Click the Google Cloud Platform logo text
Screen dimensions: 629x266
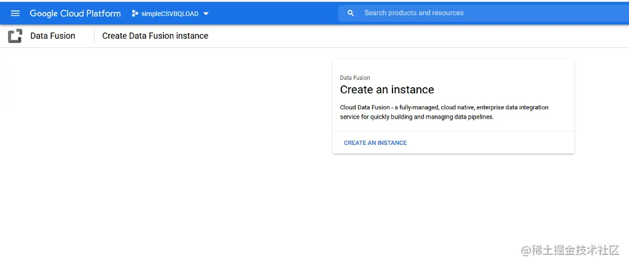(x=75, y=14)
